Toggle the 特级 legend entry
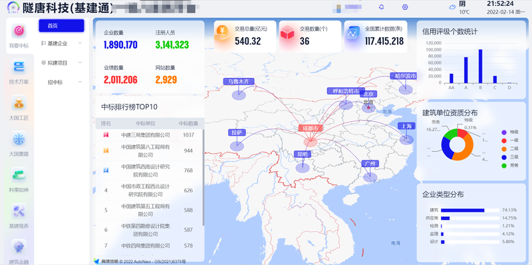The image size is (532, 265). tap(510, 132)
